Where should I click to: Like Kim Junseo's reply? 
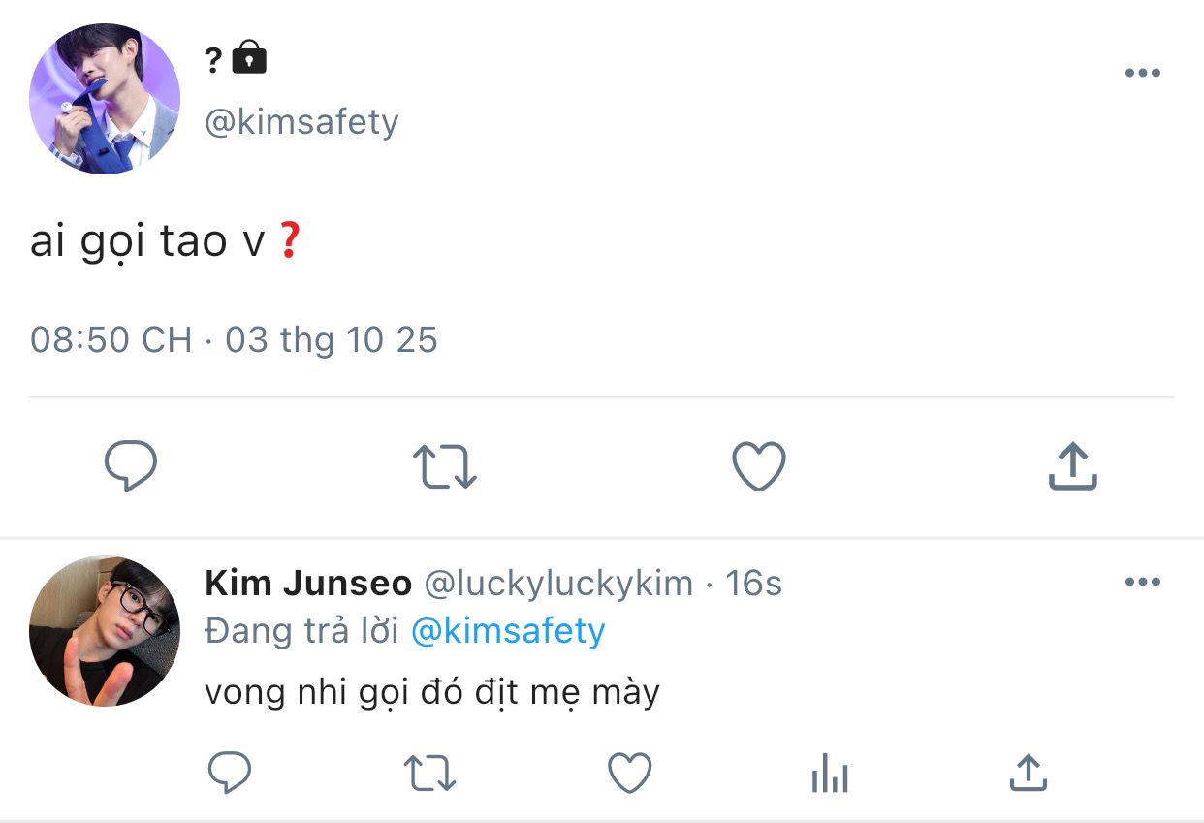pyautogui.click(x=629, y=773)
